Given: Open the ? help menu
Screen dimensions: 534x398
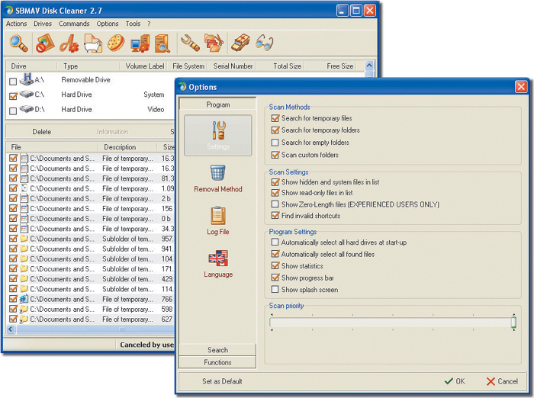Looking at the screenshot, I should click(x=149, y=24).
